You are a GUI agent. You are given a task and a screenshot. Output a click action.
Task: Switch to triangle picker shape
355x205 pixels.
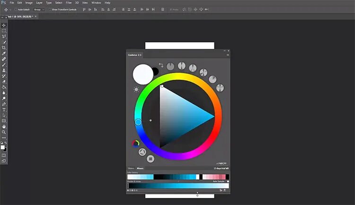coord(142,152)
